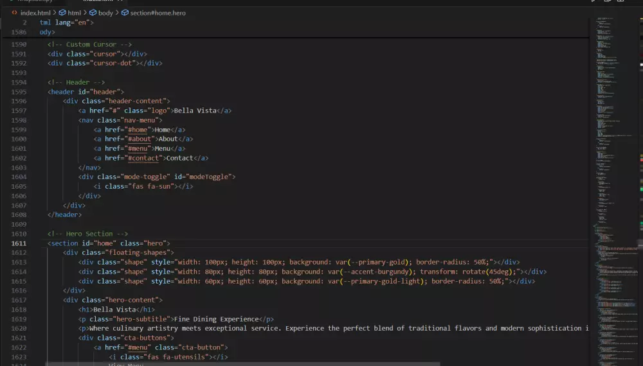
Task: Click the html element cube icon in breadcrumbs
Action: [x=62, y=13]
